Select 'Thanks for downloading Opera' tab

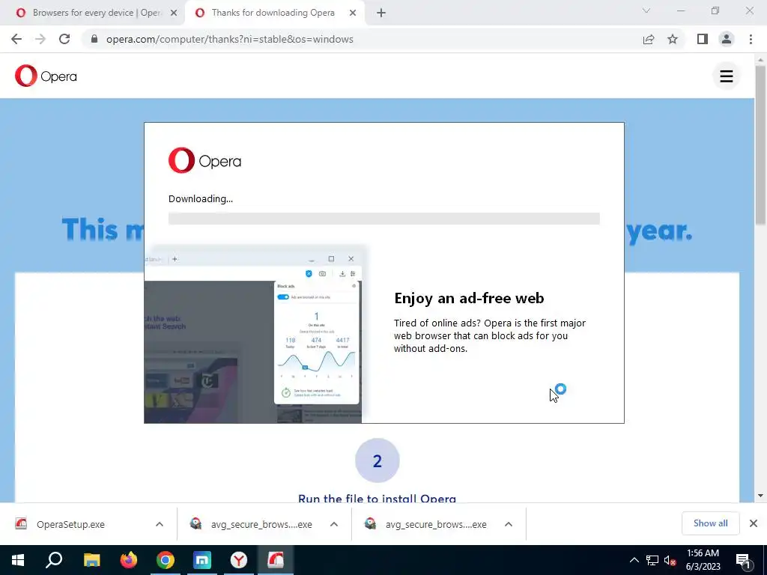click(274, 13)
